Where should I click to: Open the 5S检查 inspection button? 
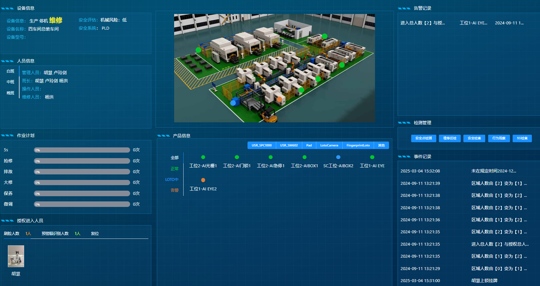click(522, 138)
